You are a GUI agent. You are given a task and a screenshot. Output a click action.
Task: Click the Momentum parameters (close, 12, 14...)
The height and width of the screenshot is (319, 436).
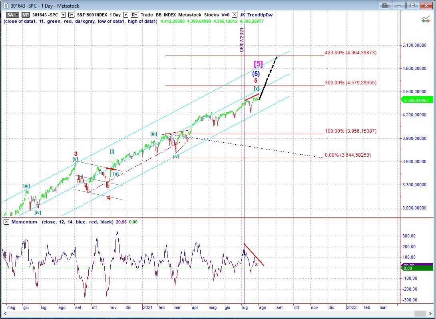click(x=78, y=222)
